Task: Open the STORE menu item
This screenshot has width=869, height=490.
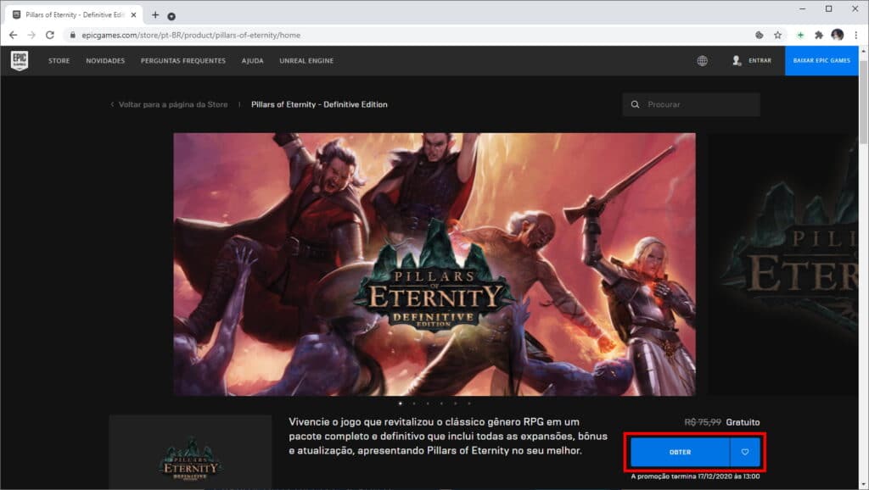Action: pyautogui.click(x=59, y=61)
